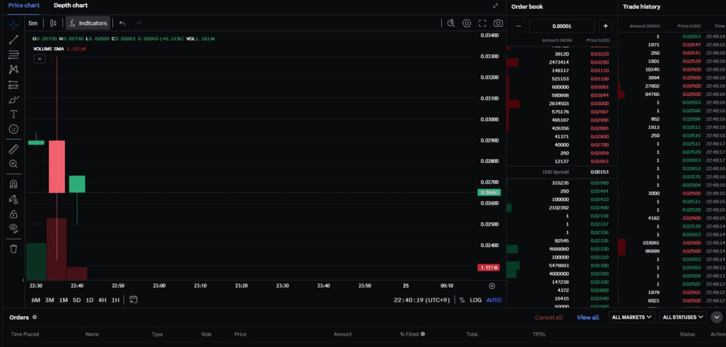The height and width of the screenshot is (347, 726).
Task: Select the ruler measure tool
Action: coord(14,149)
